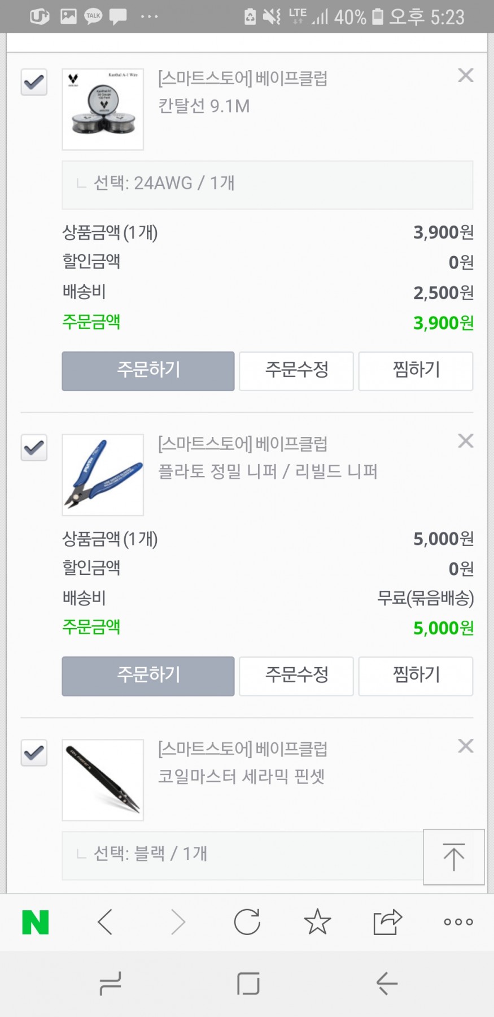Tap 찜하기 for the 칸탈선 item

(416, 371)
